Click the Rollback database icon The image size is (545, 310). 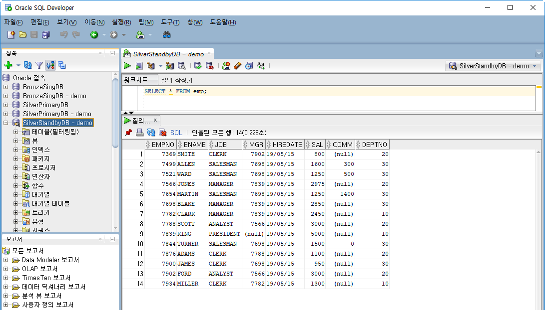(x=210, y=65)
